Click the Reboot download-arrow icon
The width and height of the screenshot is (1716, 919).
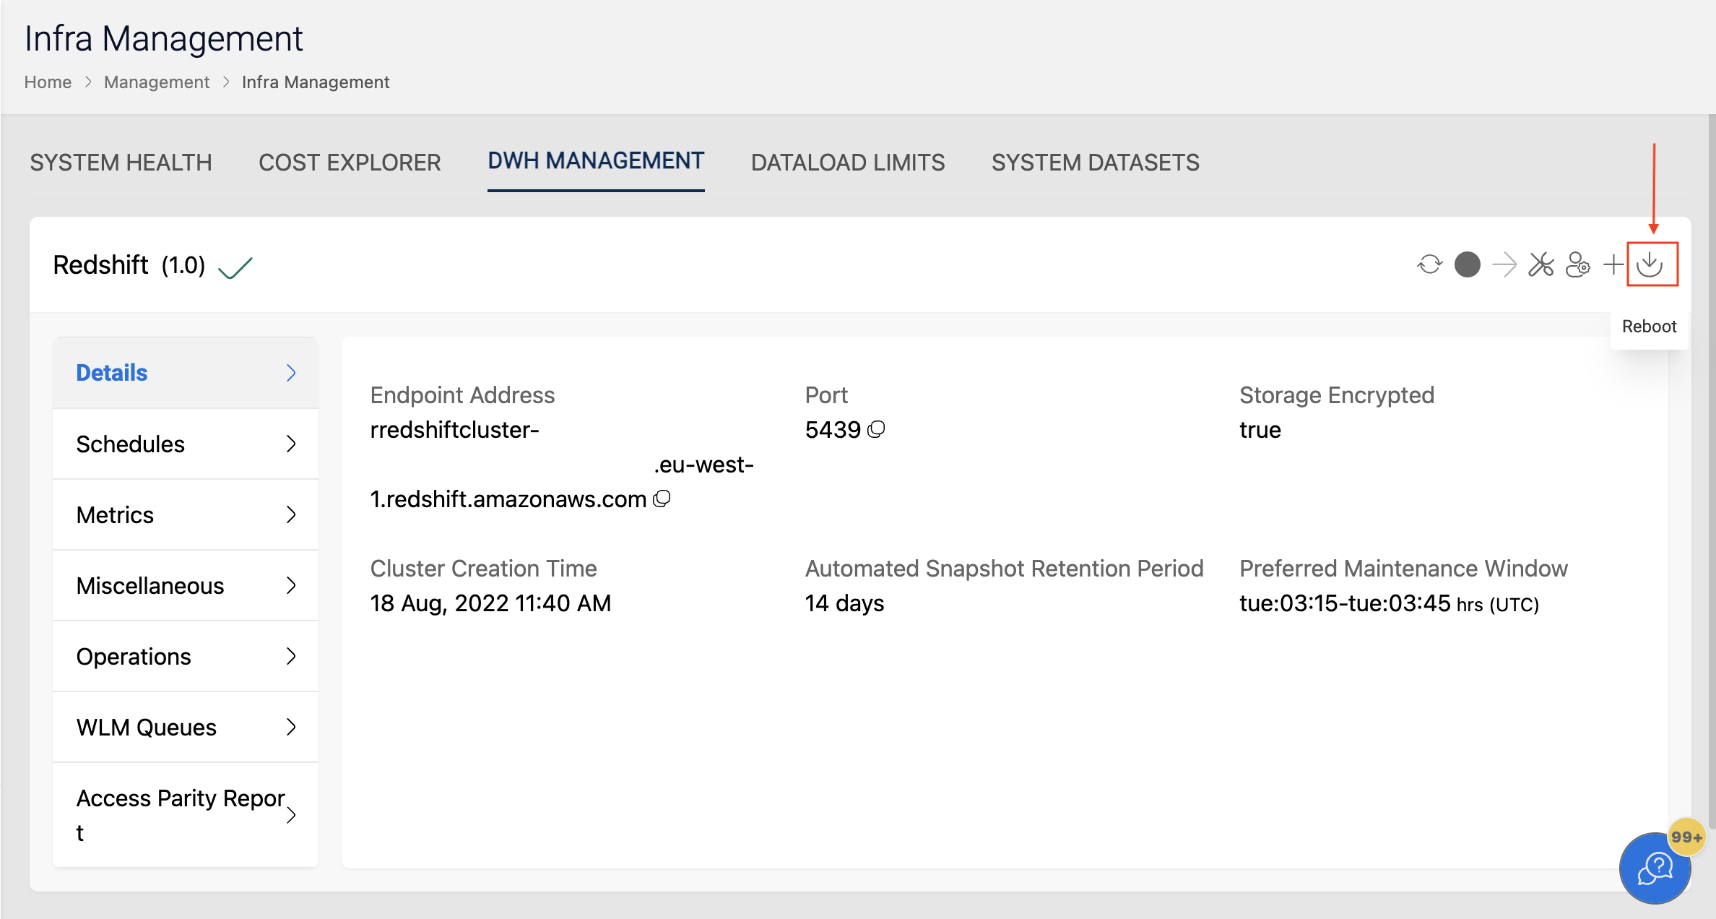[1650, 264]
